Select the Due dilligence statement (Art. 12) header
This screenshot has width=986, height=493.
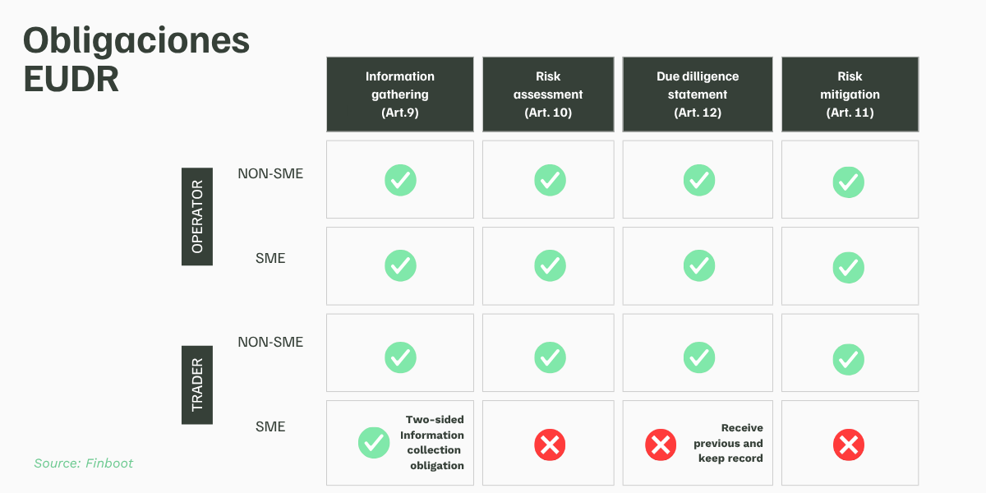(x=698, y=94)
